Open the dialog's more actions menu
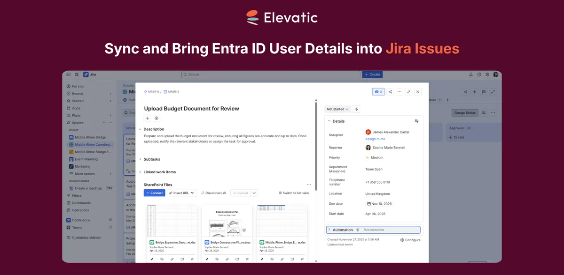 pyautogui.click(x=399, y=92)
